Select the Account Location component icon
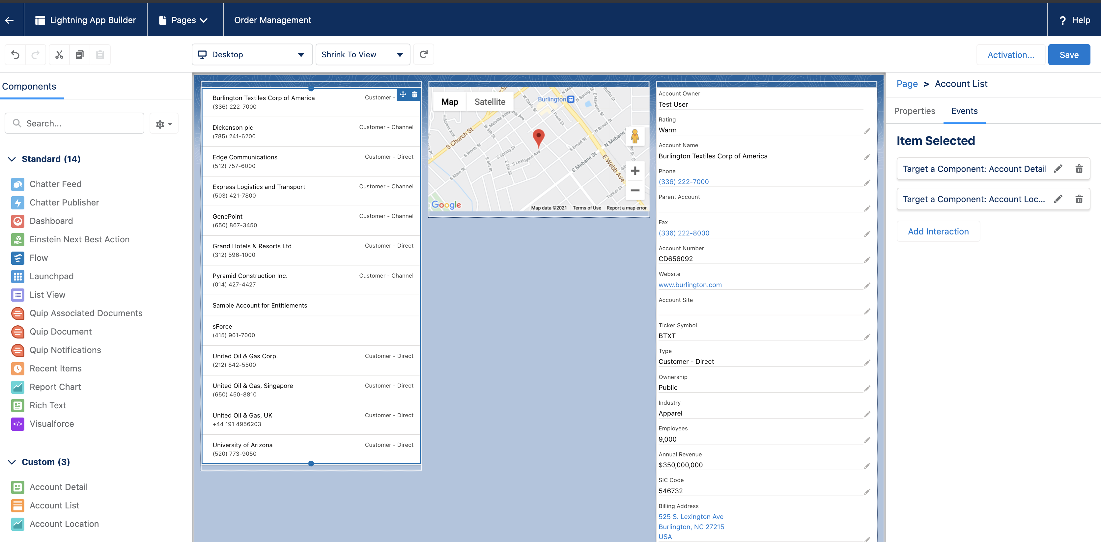Screen dimensions: 1101x542 tap(17, 524)
